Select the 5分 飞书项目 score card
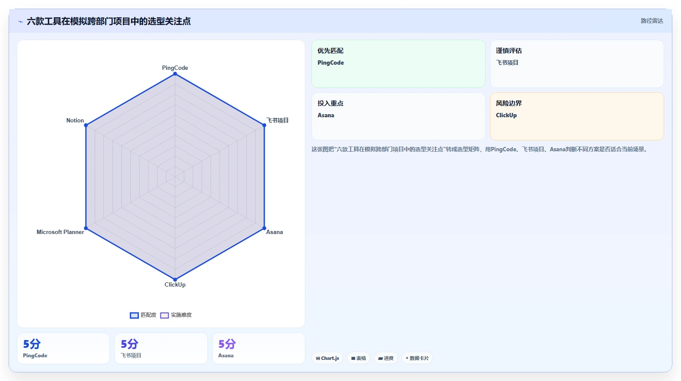The width and height of the screenshot is (681, 381). 161,348
